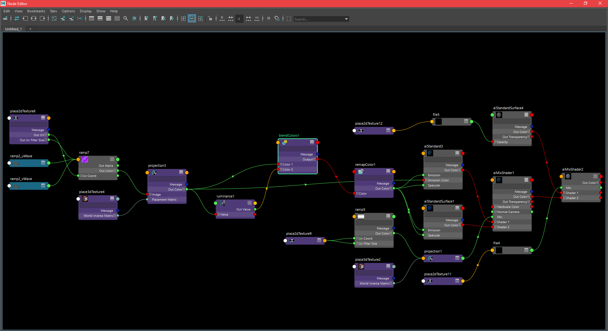Add selected nodes to graph icon
608x331 pixels.
[63, 18]
